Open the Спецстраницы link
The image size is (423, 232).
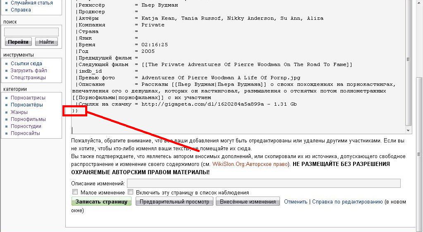coord(29,78)
